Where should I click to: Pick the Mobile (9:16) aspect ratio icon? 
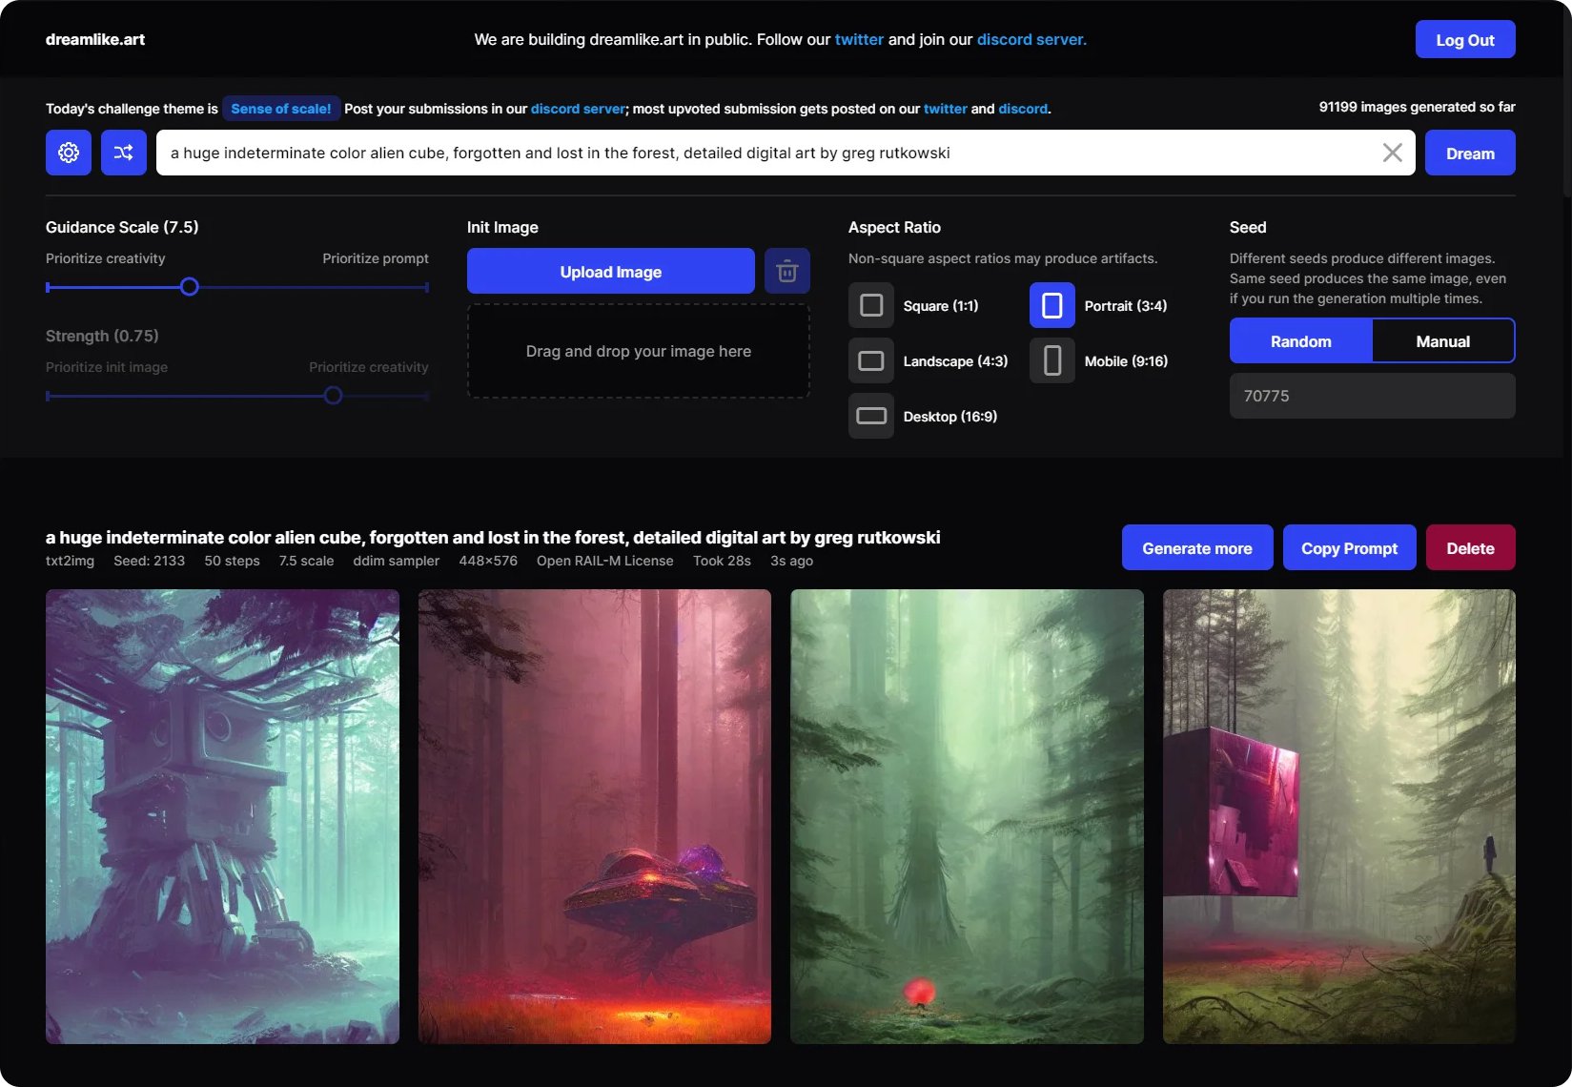(x=1052, y=361)
